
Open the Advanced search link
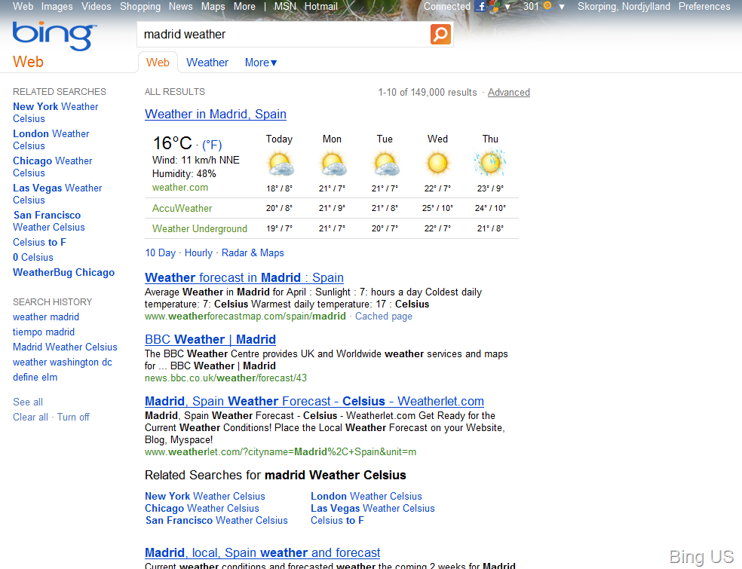pos(509,92)
